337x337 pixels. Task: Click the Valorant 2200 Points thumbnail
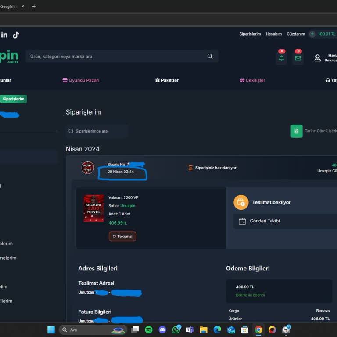click(94, 208)
